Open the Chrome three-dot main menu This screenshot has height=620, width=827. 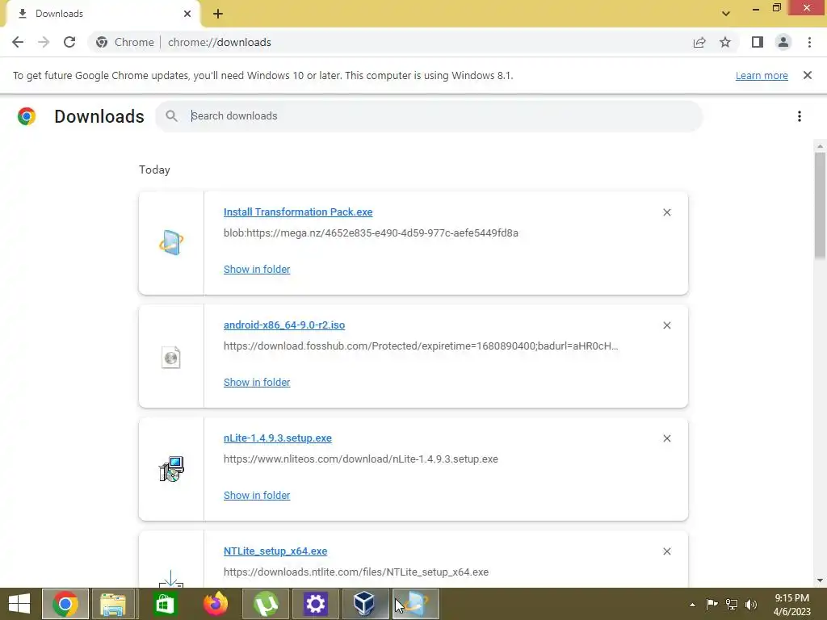coord(809,42)
